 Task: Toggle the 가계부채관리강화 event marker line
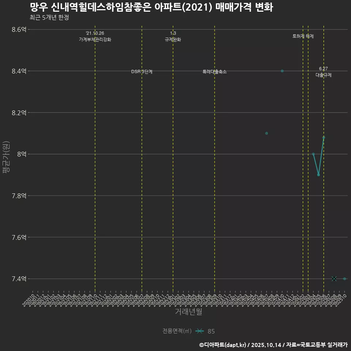(95, 146)
